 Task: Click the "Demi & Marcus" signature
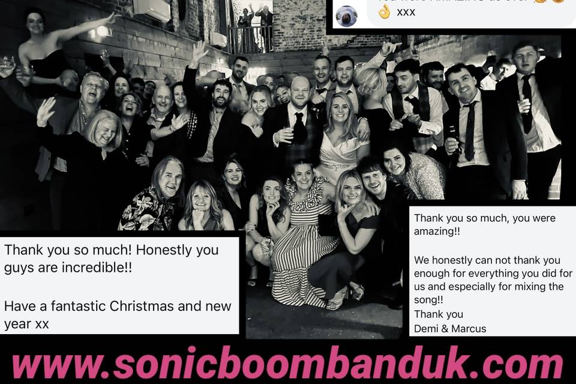click(450, 329)
